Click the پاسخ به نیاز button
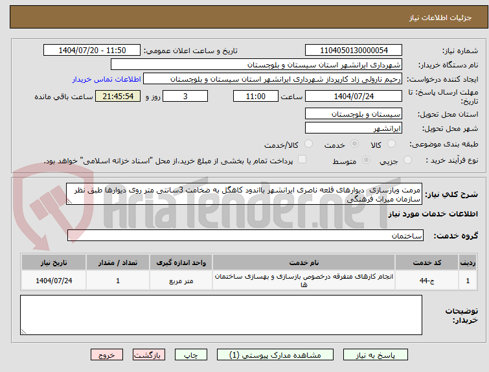Screen dimensions: 489x372 (x=376, y=355)
